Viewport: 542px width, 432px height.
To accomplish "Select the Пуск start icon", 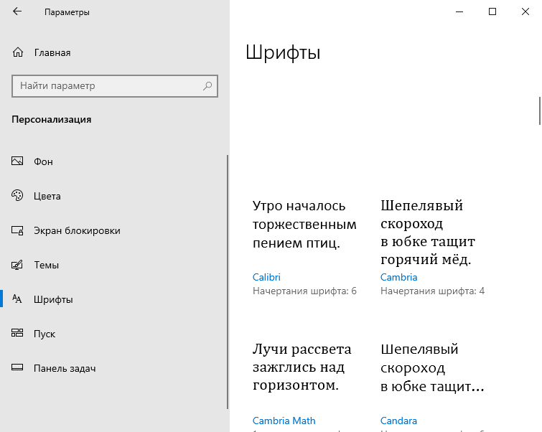I will (17, 333).
